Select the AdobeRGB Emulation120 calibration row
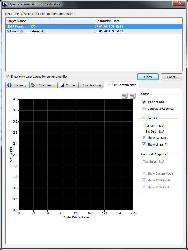188x250 pixels. 21,31
